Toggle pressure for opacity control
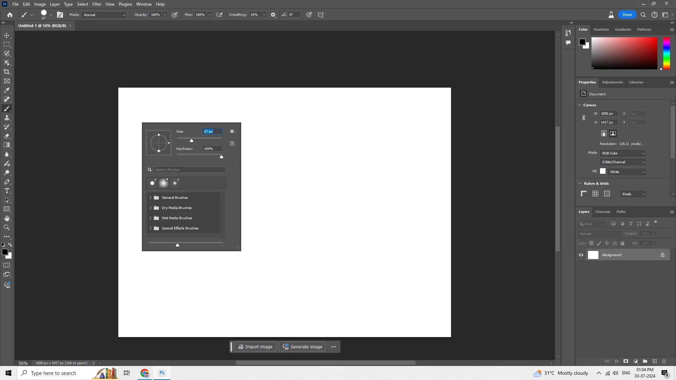 (175, 15)
